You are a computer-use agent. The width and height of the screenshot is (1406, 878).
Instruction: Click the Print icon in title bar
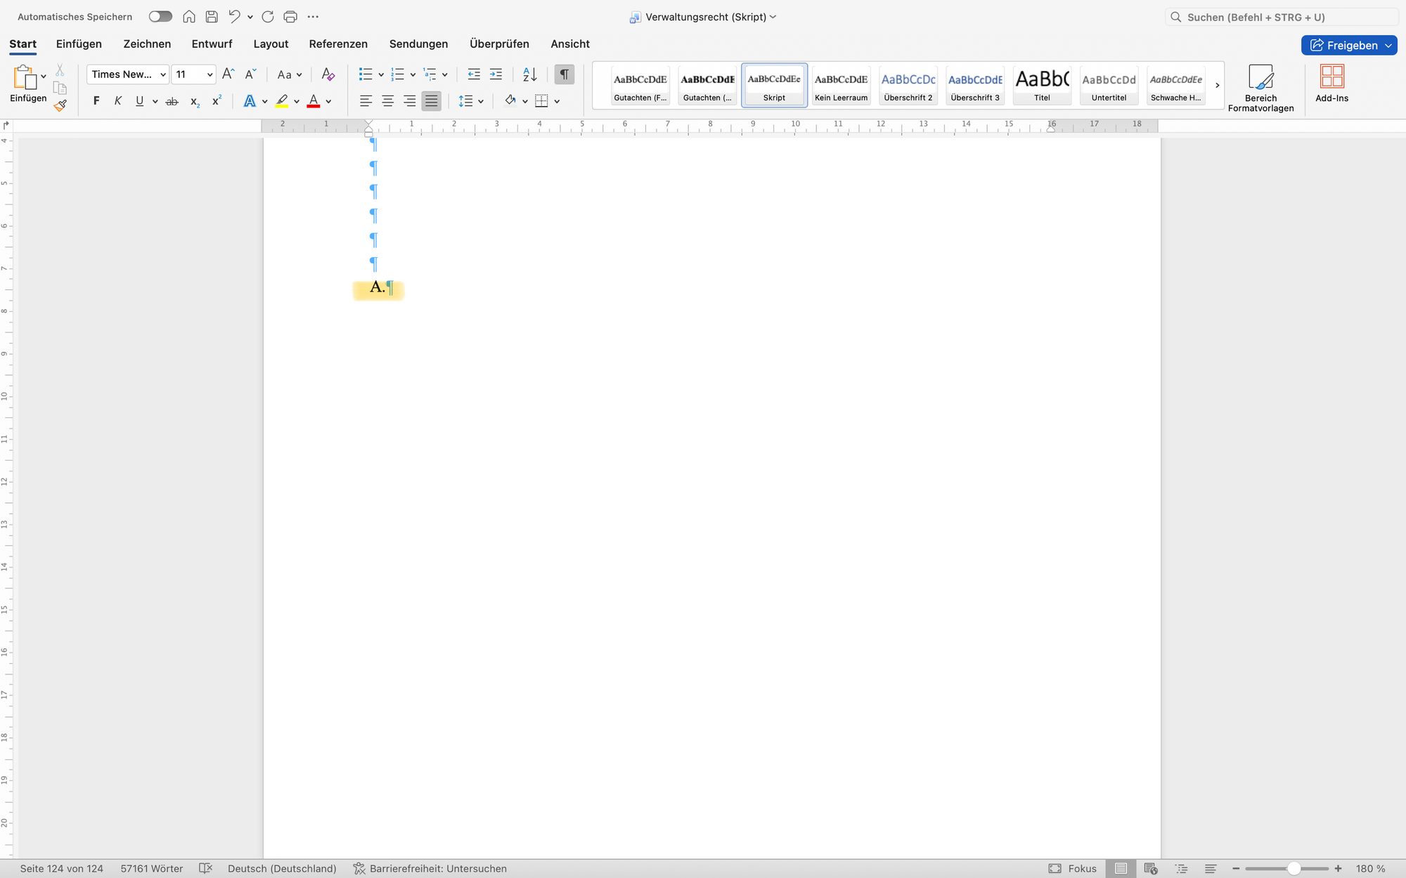[x=290, y=17]
